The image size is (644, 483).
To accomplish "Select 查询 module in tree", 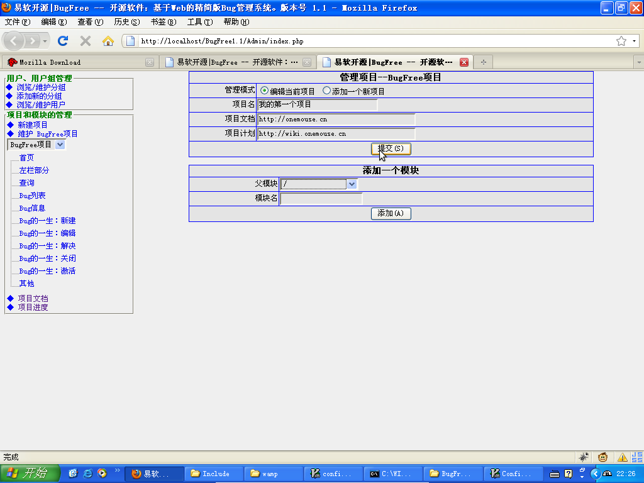I will 26,183.
